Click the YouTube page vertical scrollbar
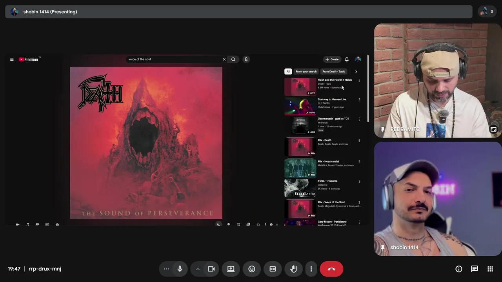Screen dimensions: 502x282 tap(368, 89)
